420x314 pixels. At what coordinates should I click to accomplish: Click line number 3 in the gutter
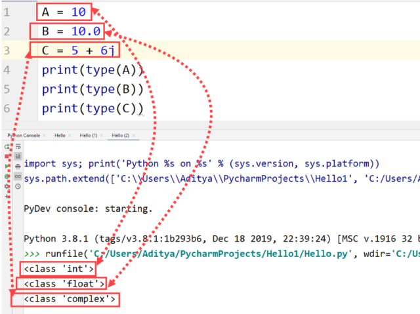[x=7, y=50]
